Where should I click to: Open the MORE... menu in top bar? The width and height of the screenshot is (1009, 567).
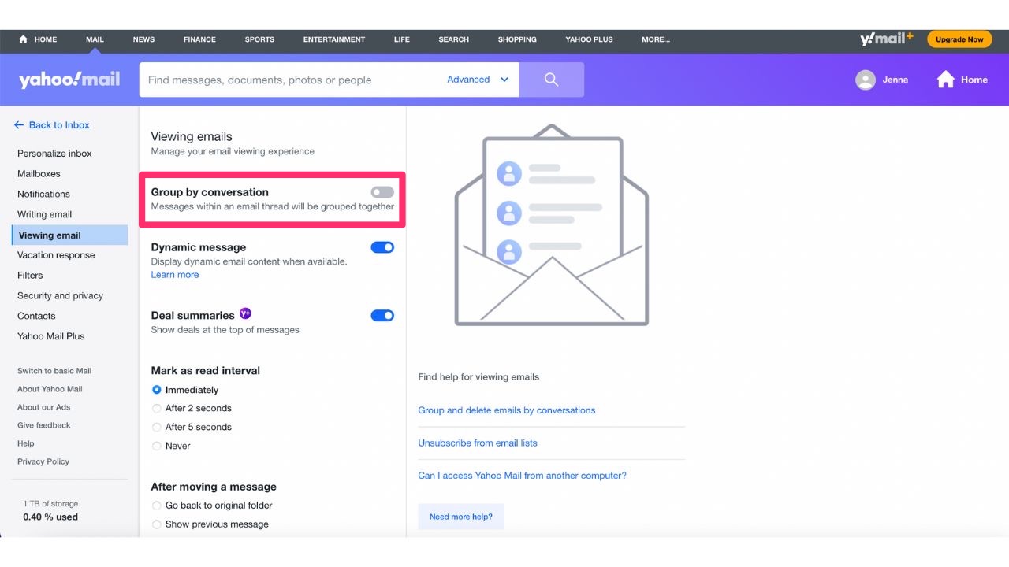655,39
